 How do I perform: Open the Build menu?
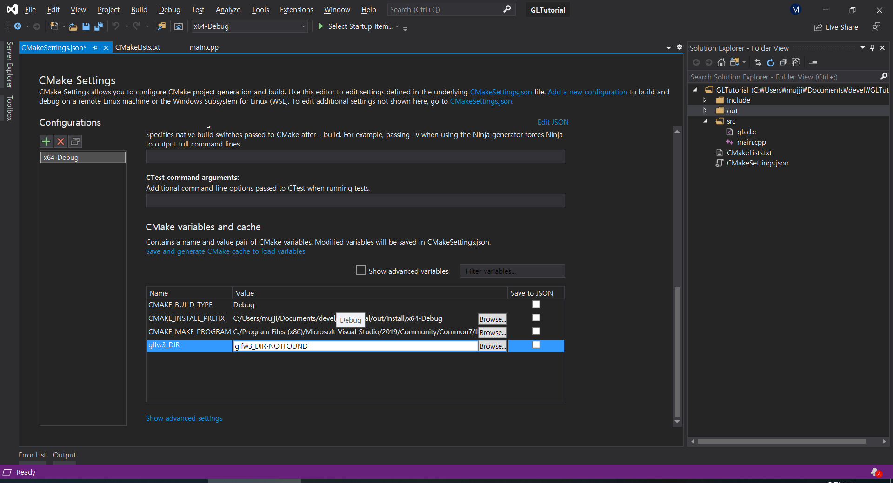pos(139,9)
